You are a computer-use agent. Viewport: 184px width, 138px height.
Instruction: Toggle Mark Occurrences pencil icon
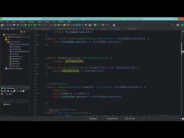[77, 25]
